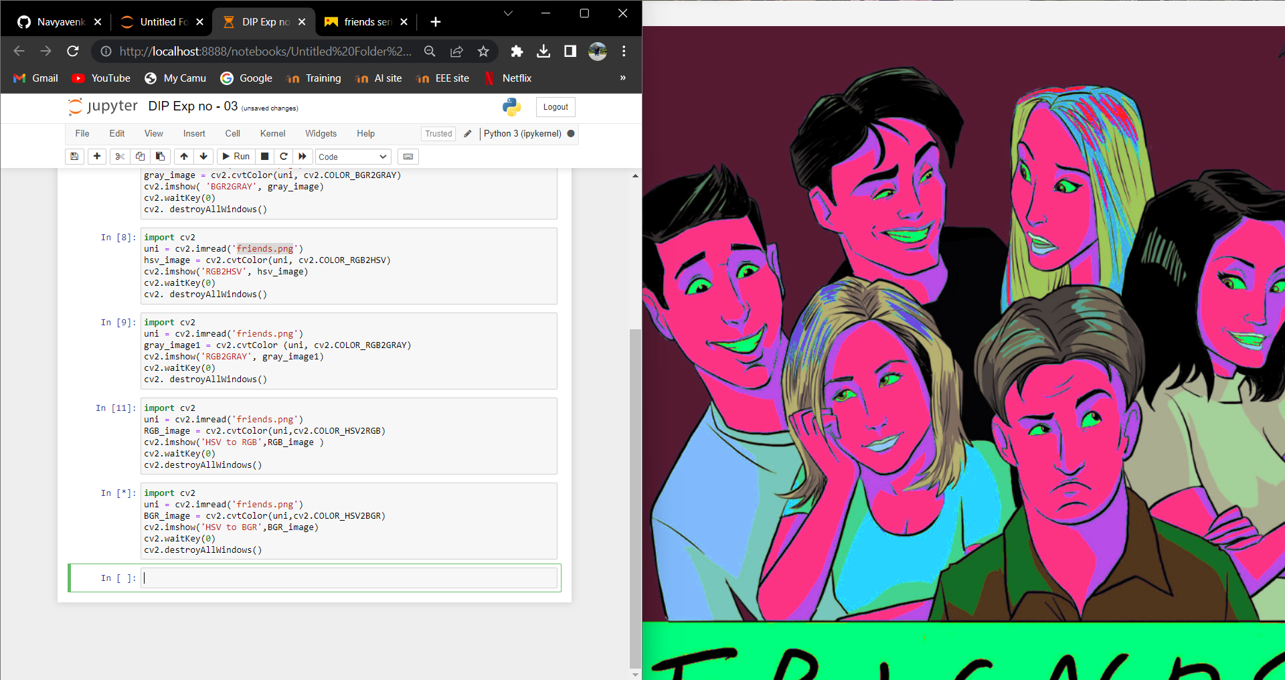The height and width of the screenshot is (680, 1285).
Task: Open the View menu
Action: pos(154,134)
